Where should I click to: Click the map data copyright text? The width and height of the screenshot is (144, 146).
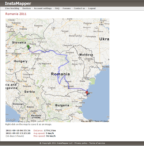pyautogui.click(x=95, y=121)
